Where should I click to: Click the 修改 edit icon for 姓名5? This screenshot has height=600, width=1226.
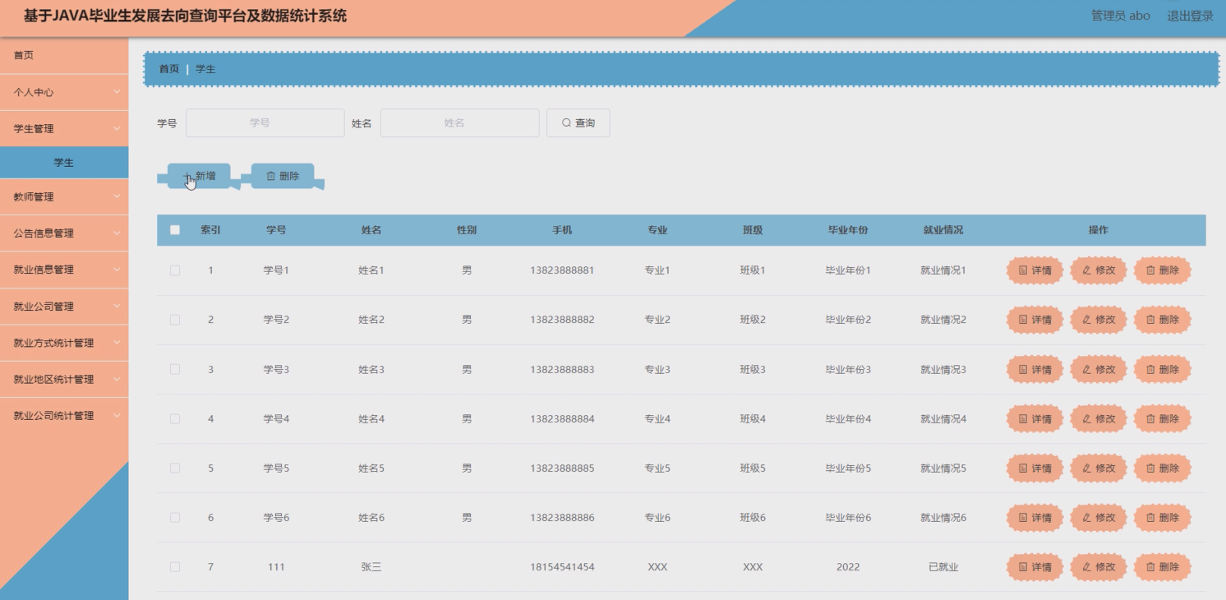(x=1087, y=468)
